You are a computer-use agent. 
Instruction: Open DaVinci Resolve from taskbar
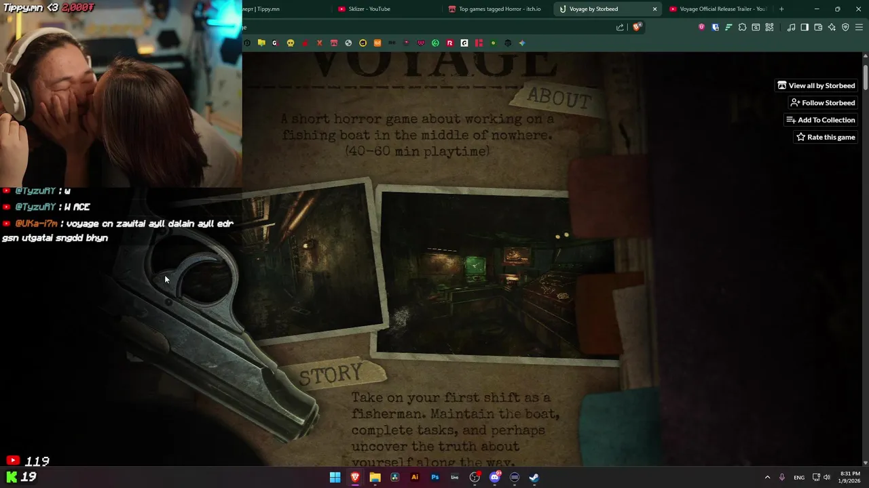[394, 477]
